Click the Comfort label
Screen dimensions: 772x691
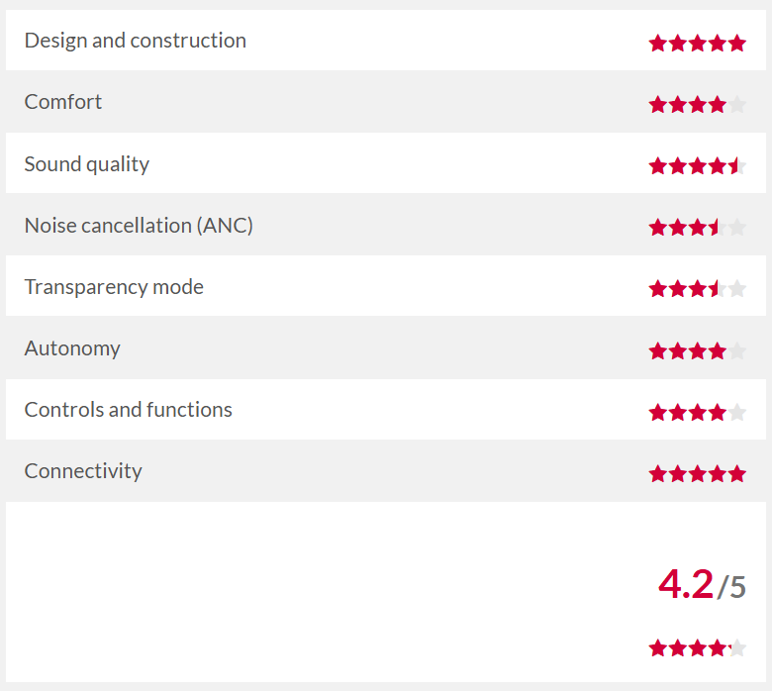click(x=63, y=102)
